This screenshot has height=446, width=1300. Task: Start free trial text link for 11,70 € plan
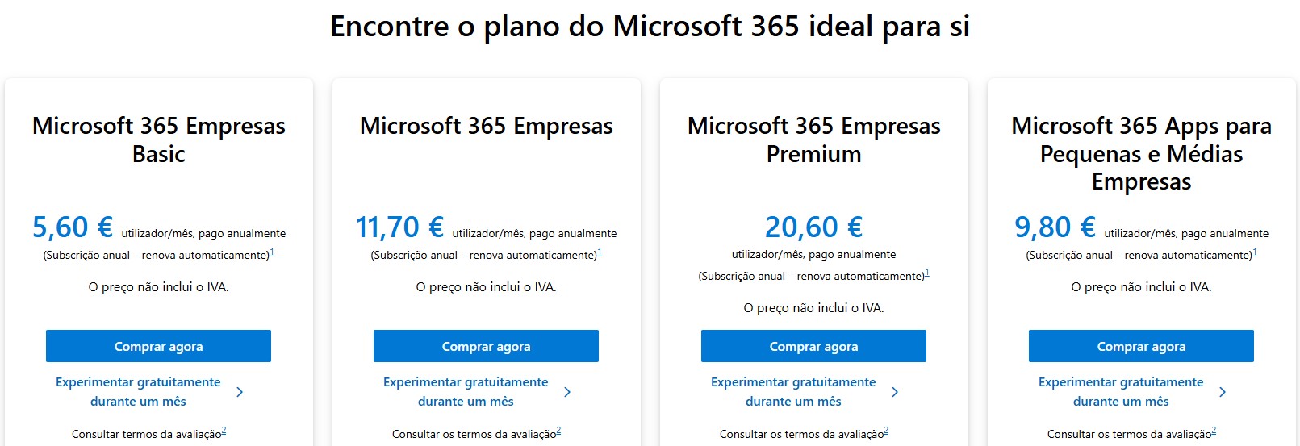pyautogui.click(x=466, y=391)
